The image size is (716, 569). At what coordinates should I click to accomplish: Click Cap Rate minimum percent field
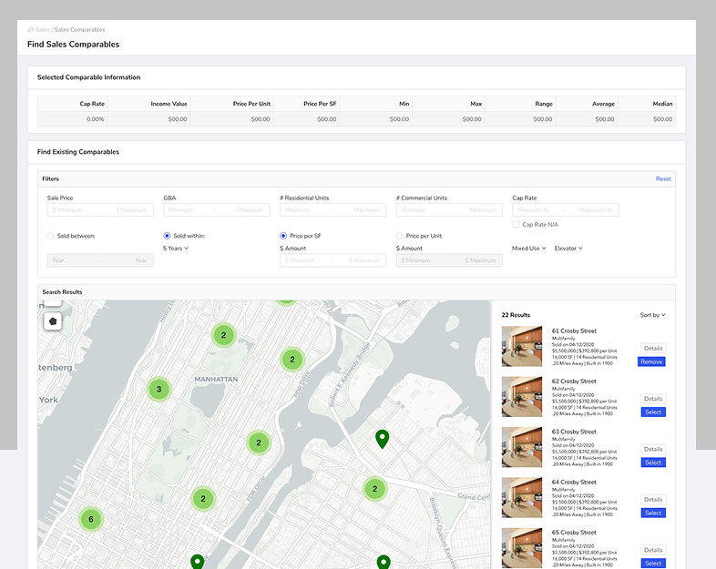click(534, 210)
